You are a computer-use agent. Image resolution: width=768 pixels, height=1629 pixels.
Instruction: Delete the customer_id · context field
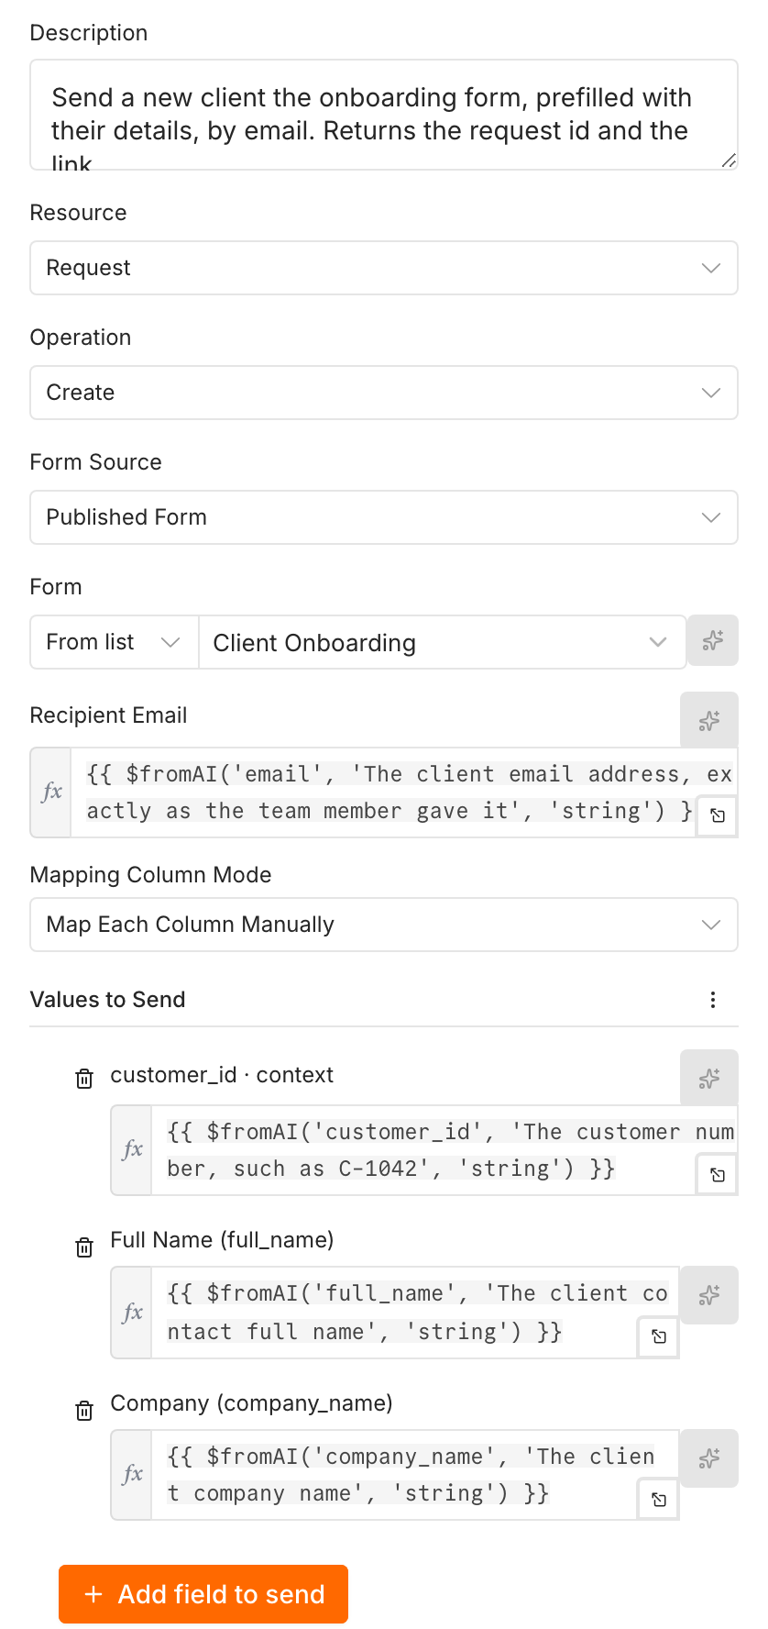tap(84, 1079)
